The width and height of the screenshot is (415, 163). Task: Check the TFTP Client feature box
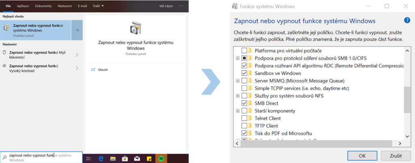(244, 125)
